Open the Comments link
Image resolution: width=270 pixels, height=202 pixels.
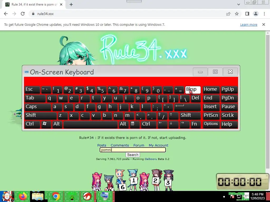[x=120, y=145]
